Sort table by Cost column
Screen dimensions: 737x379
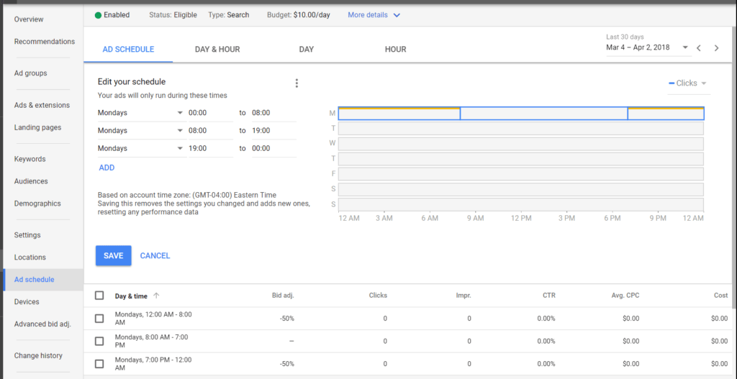pos(720,296)
